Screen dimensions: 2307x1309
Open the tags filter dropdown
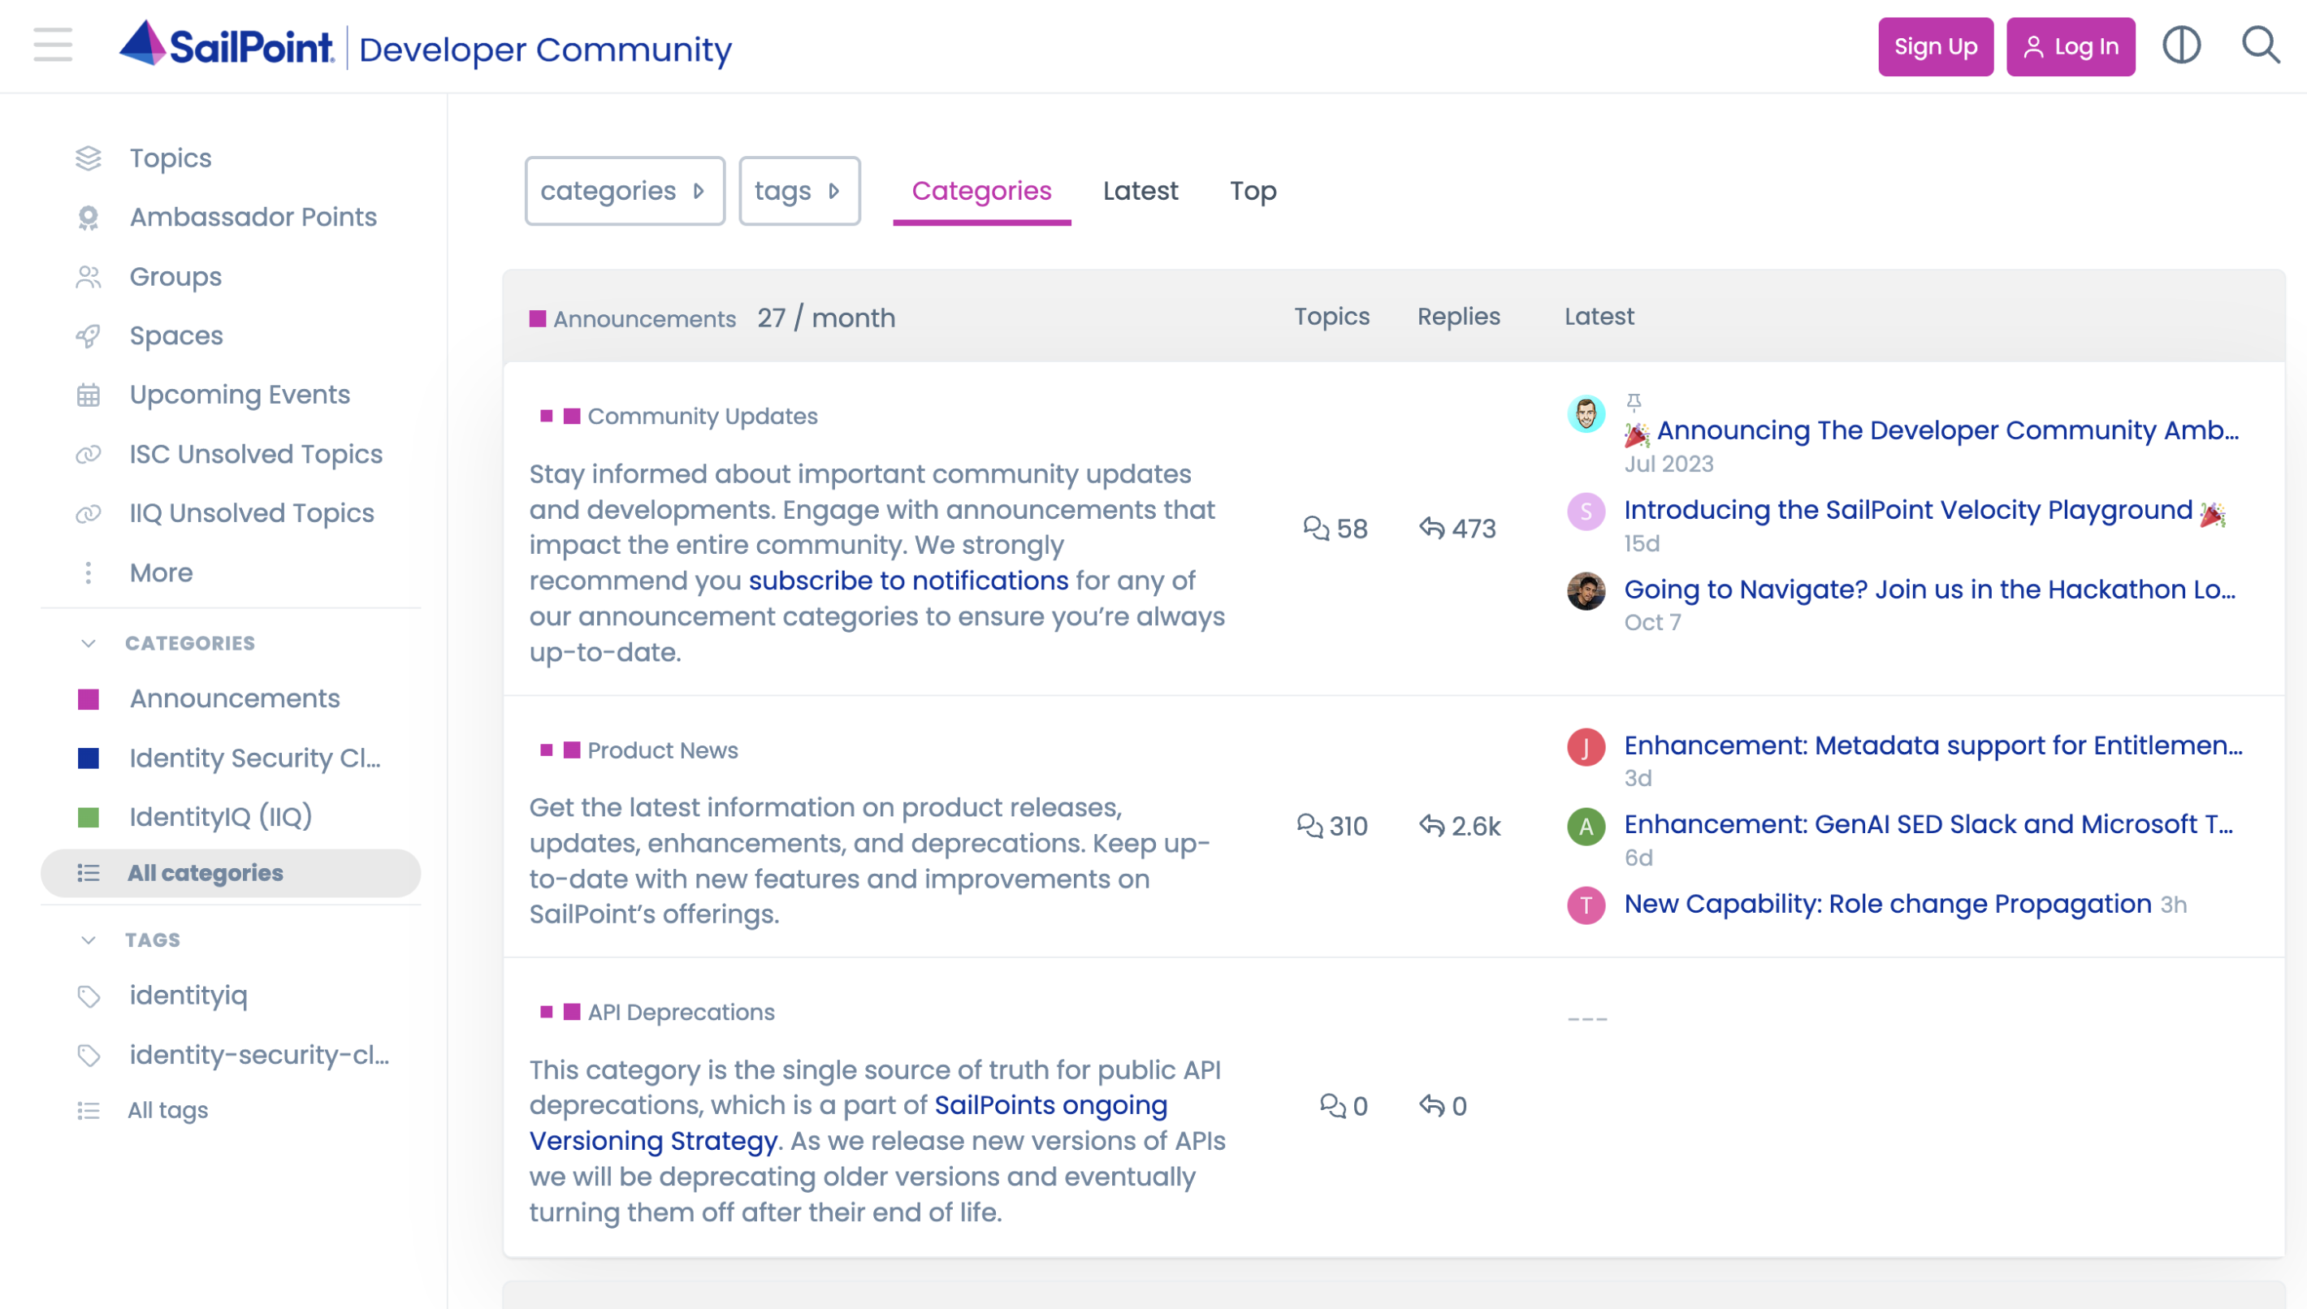click(799, 190)
